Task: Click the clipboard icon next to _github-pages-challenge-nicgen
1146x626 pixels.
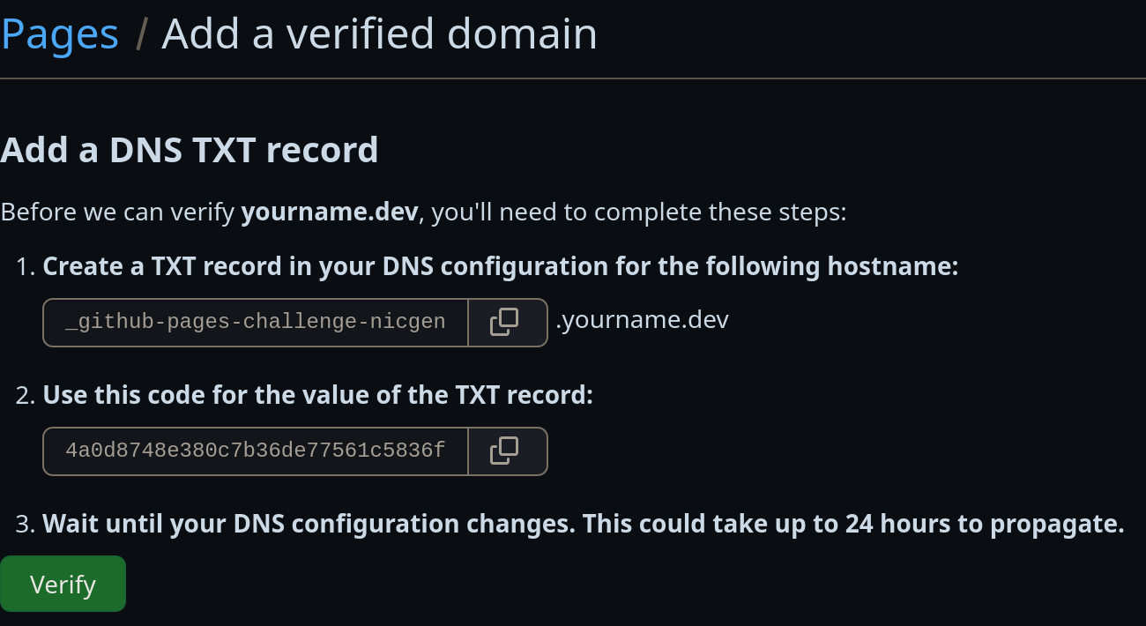Action: point(505,322)
